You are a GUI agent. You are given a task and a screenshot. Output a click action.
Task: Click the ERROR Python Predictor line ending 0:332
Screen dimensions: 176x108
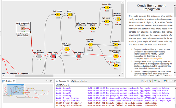pos(107,105)
